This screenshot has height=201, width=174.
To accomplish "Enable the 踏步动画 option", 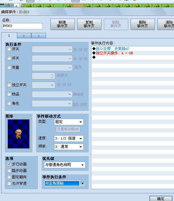I will coord(9,170).
